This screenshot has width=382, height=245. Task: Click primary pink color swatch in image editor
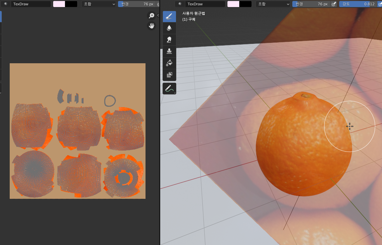59,4
